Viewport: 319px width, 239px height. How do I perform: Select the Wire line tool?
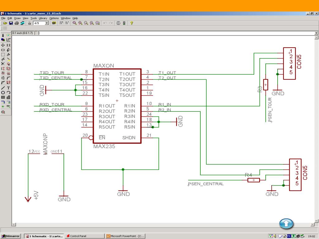pos(3,88)
